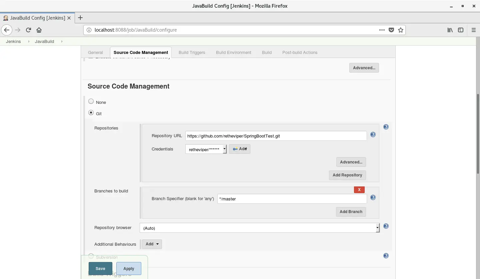Open a new browser tab
The width and height of the screenshot is (480, 279).
(80, 18)
